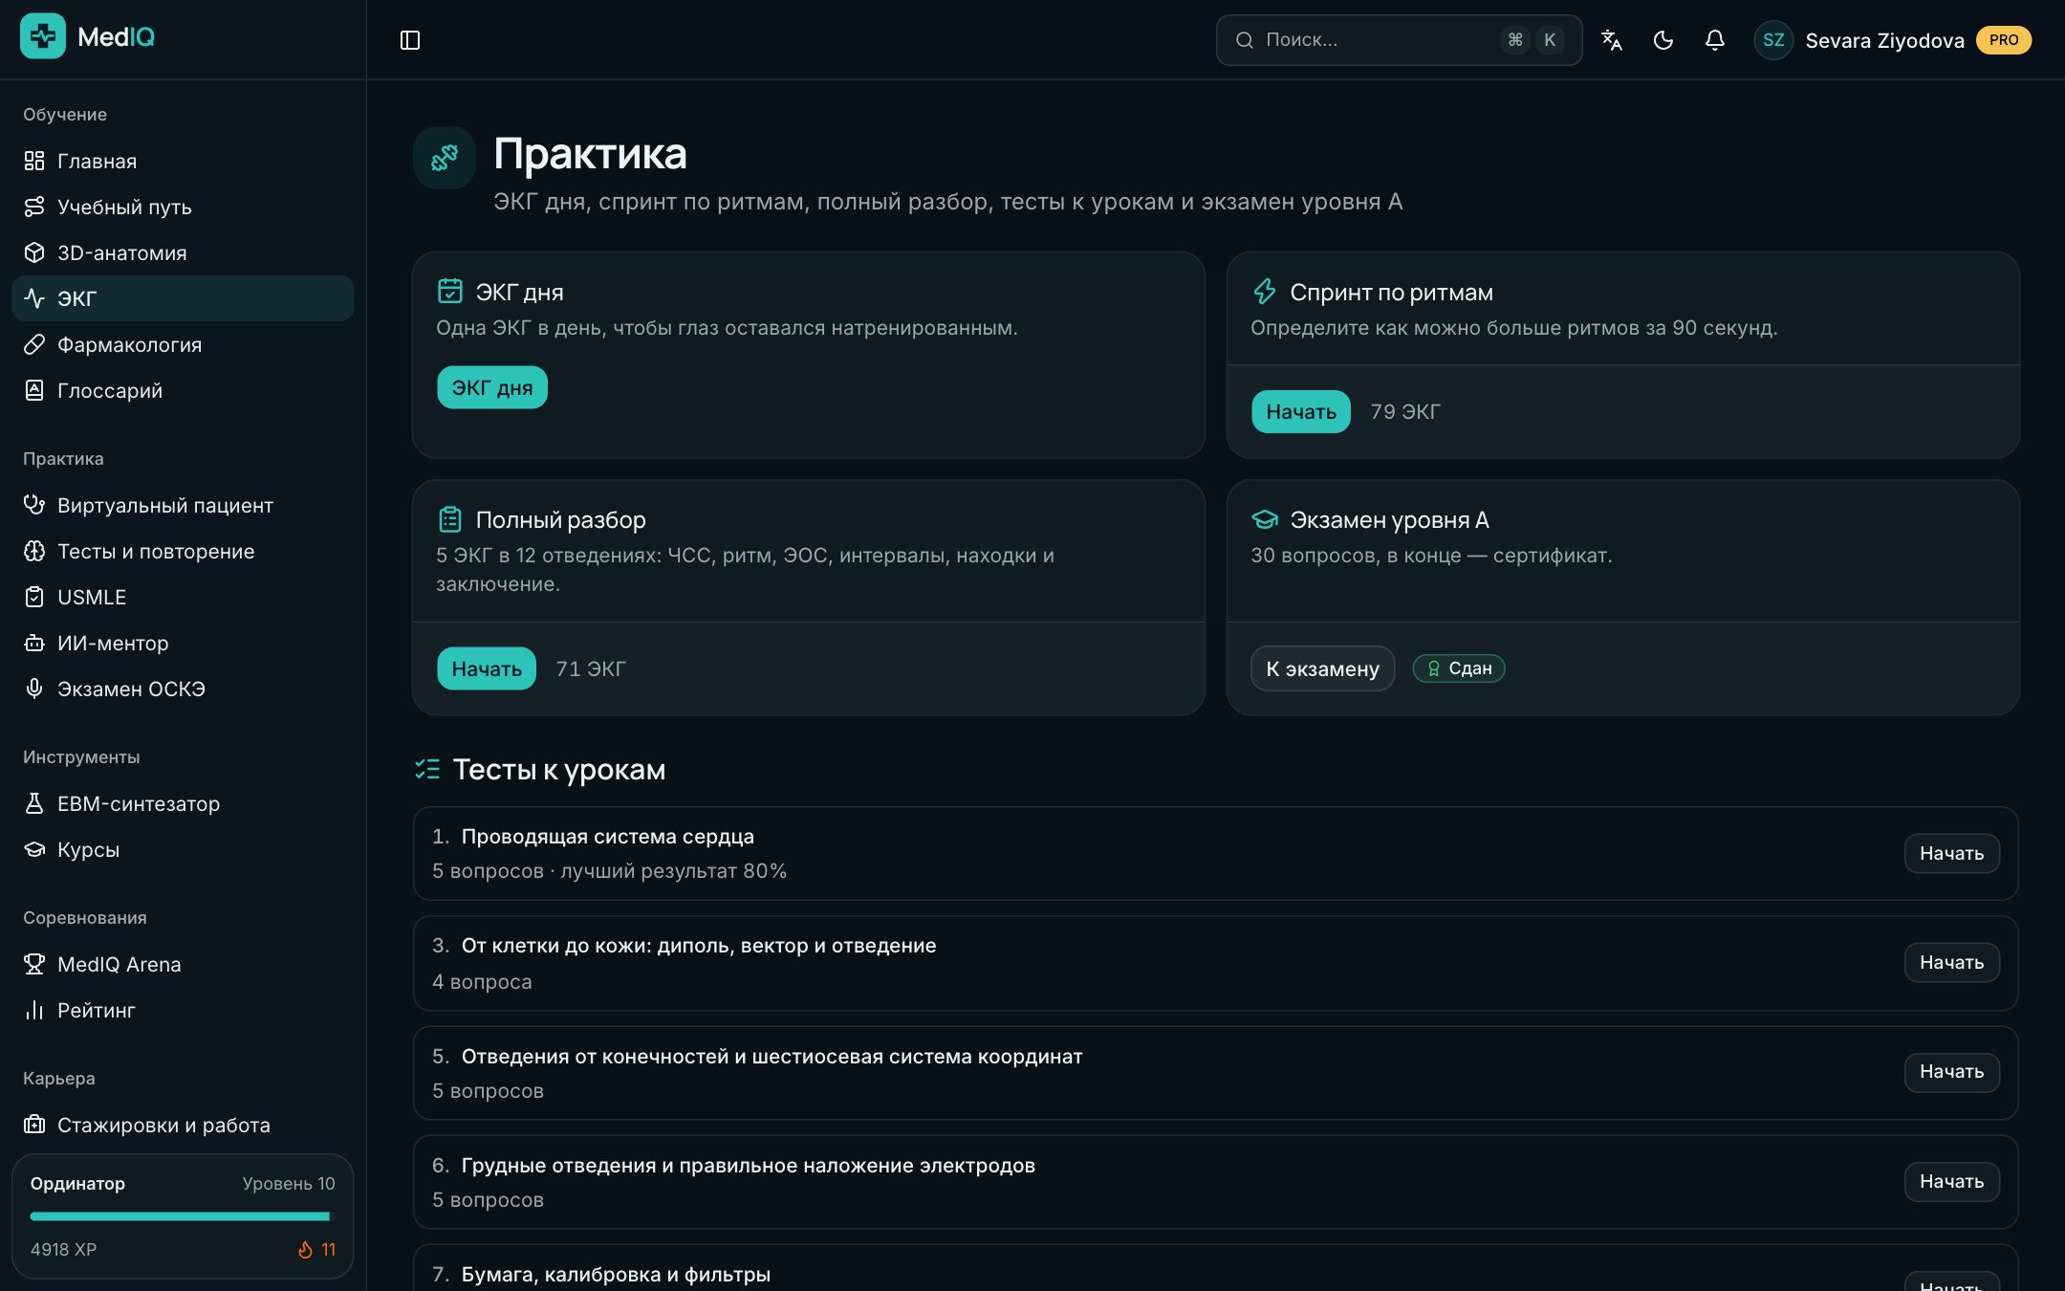This screenshot has height=1291, width=2065.
Task: Click the text 71 ЭКГ
Action: [x=591, y=668]
